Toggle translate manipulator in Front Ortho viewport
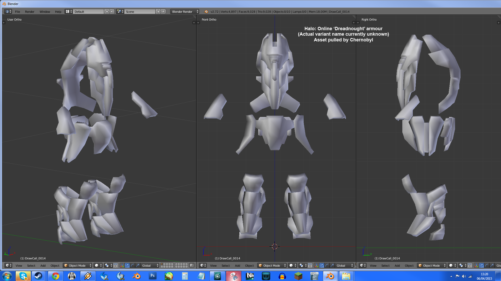501x281 pixels. 322,265
